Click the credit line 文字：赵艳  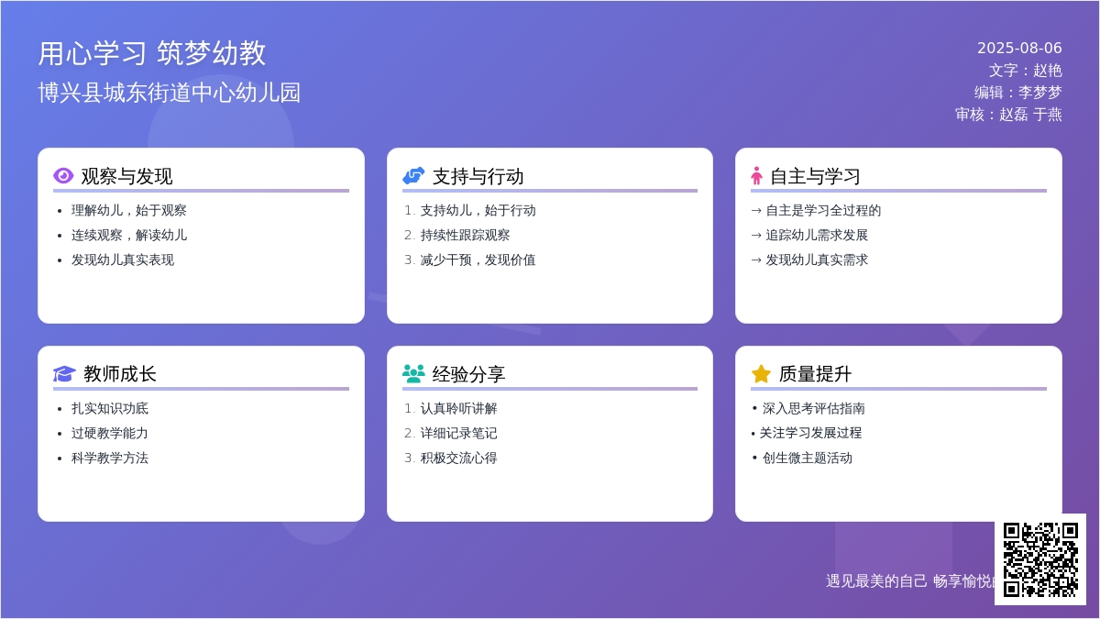pyautogui.click(x=1025, y=71)
